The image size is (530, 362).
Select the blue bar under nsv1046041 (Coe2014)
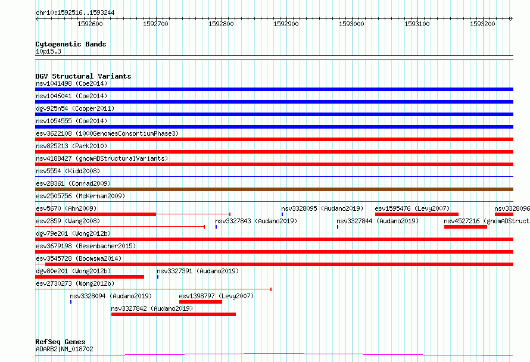pos(274,102)
